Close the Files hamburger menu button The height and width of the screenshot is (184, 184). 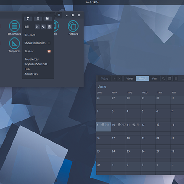point(59,15)
